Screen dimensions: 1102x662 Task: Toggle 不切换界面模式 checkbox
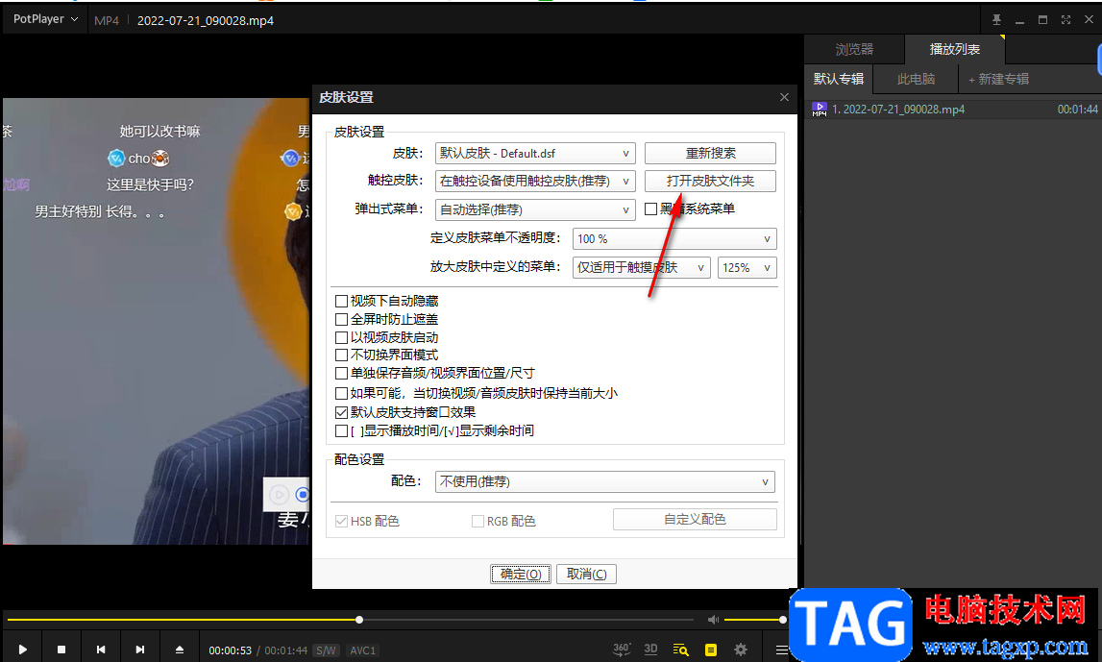tap(342, 355)
